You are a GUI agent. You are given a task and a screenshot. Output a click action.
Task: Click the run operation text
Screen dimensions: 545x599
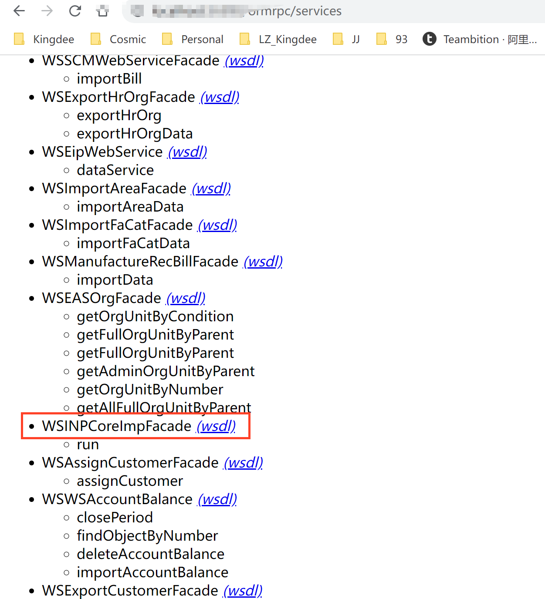click(x=88, y=444)
